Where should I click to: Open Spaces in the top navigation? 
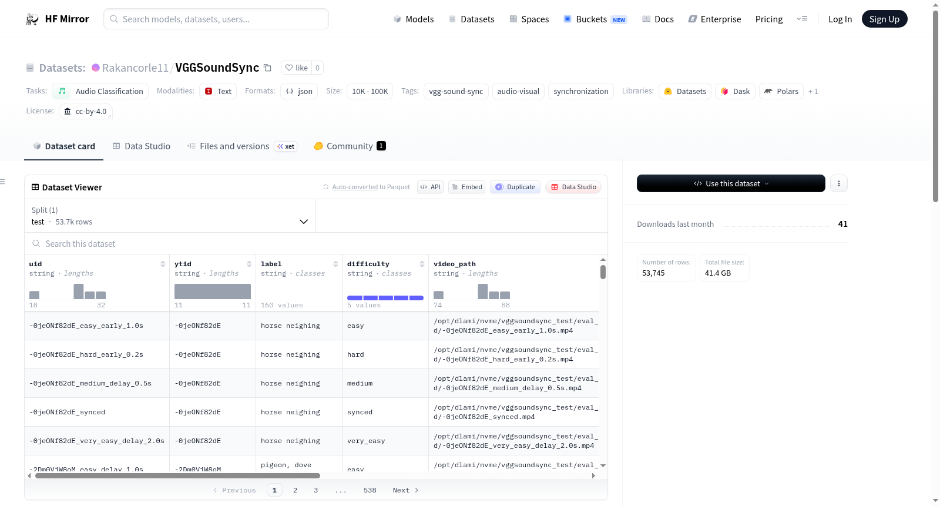click(x=529, y=19)
